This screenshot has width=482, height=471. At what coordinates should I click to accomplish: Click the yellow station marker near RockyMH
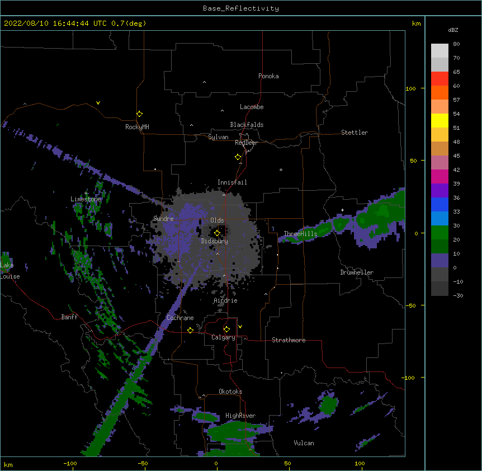tap(139, 114)
